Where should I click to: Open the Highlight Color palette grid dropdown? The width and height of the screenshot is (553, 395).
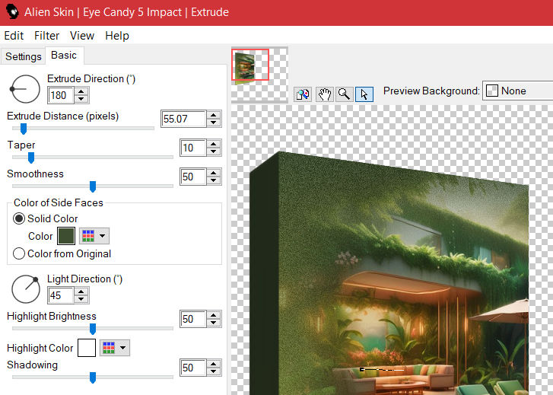[x=115, y=348]
